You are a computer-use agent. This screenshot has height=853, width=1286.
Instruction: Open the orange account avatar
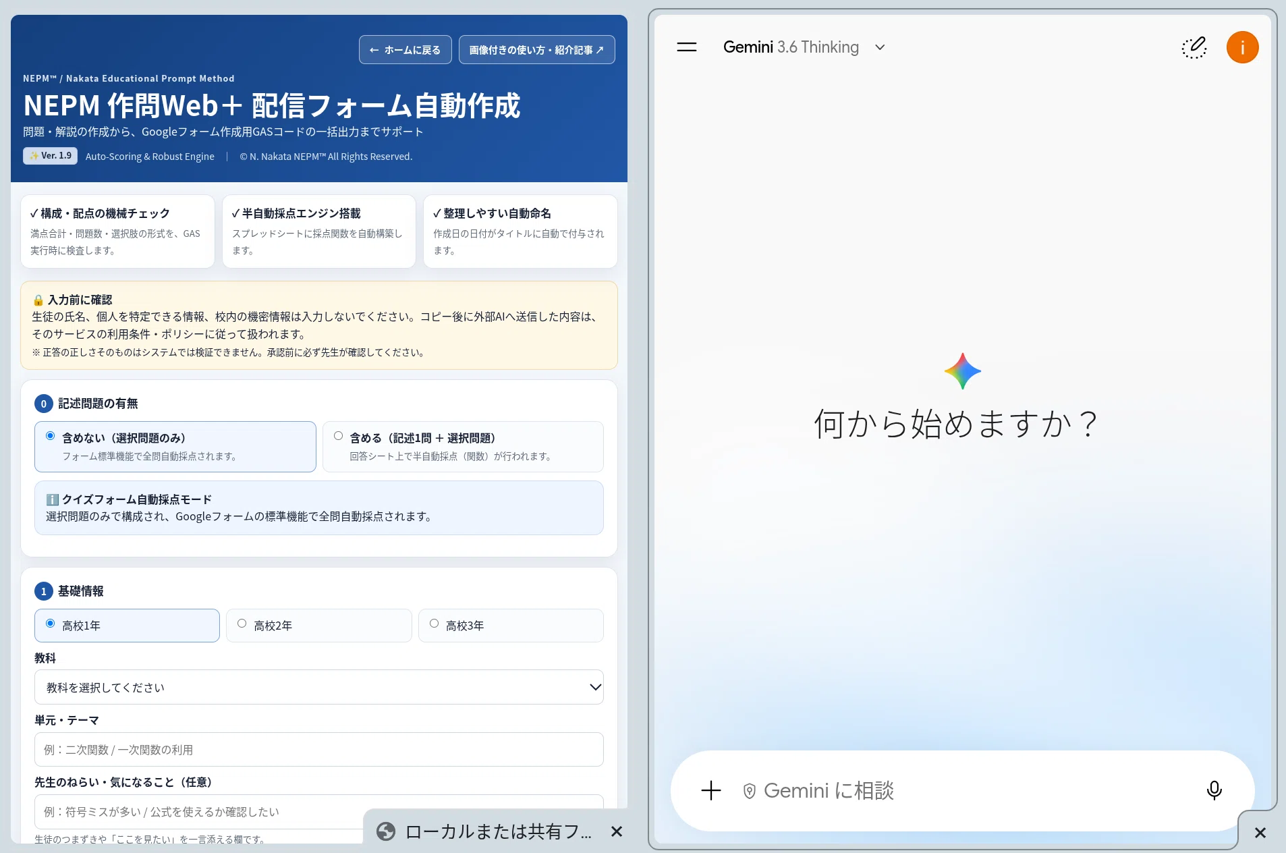coord(1242,47)
